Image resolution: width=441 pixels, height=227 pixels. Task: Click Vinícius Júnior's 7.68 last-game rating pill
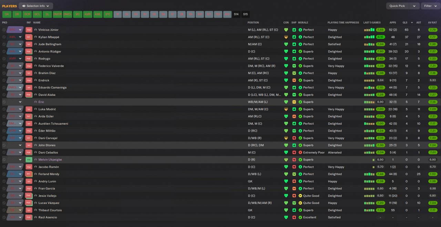tap(380, 30)
